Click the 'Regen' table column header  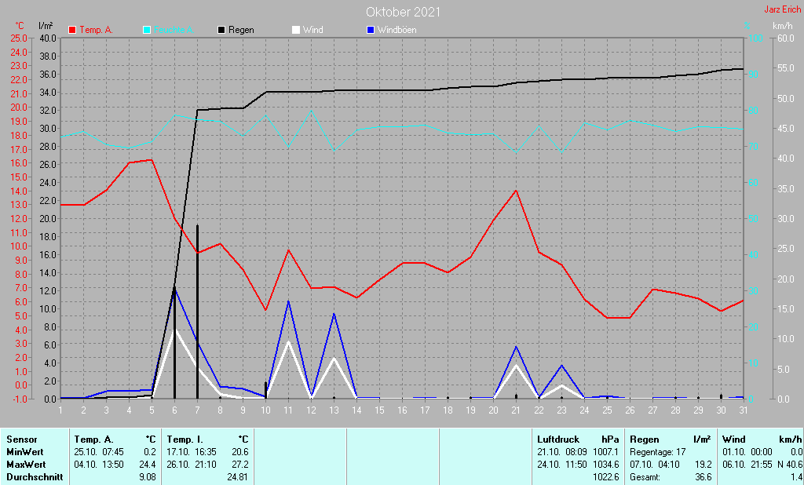pyautogui.click(x=645, y=439)
